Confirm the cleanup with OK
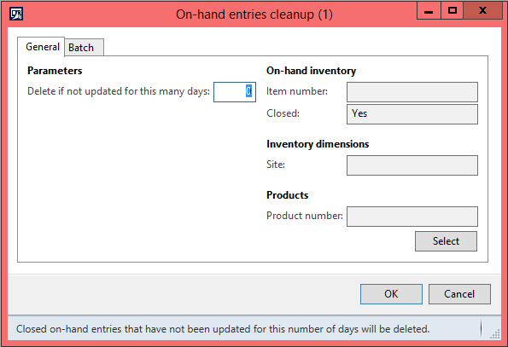 click(x=391, y=294)
